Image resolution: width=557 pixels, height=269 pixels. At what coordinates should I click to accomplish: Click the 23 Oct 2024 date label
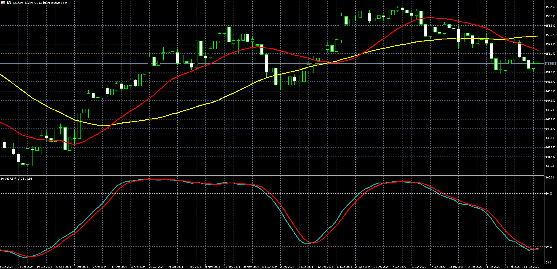[157, 267]
